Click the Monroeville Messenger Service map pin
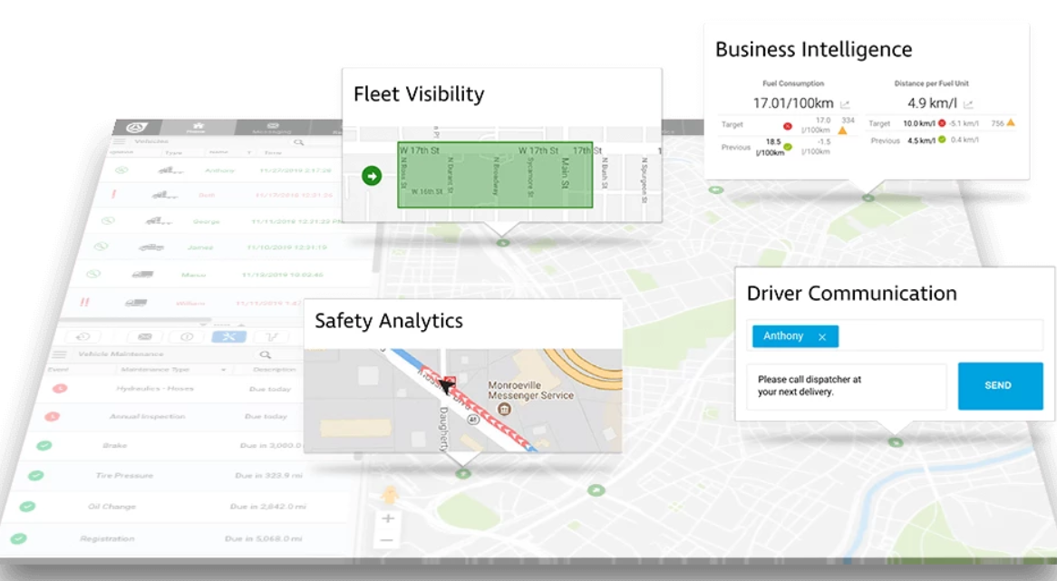The height and width of the screenshot is (581, 1057). pyautogui.click(x=505, y=410)
